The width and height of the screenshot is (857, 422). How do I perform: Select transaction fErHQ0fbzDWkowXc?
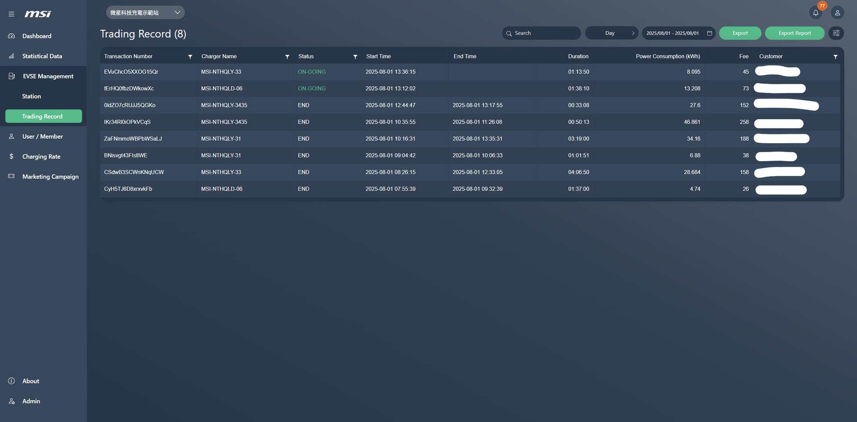coord(129,88)
